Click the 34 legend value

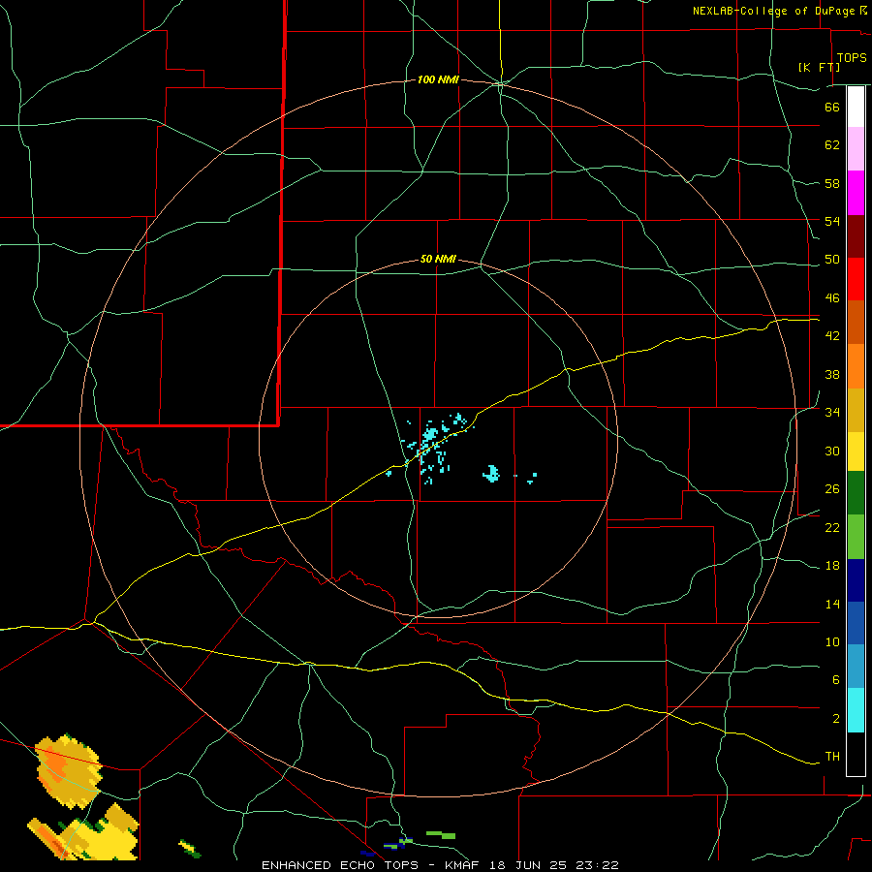point(832,413)
